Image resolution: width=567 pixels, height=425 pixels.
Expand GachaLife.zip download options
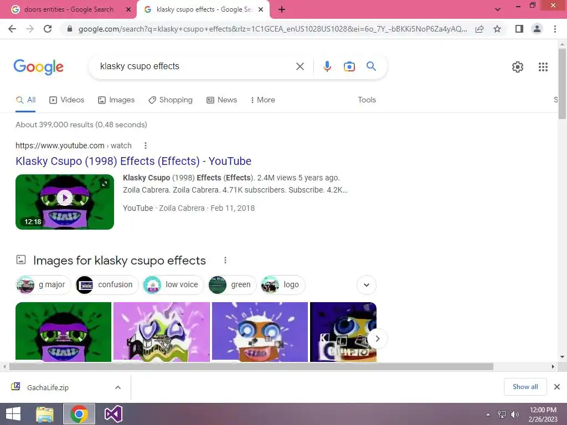pos(118,387)
